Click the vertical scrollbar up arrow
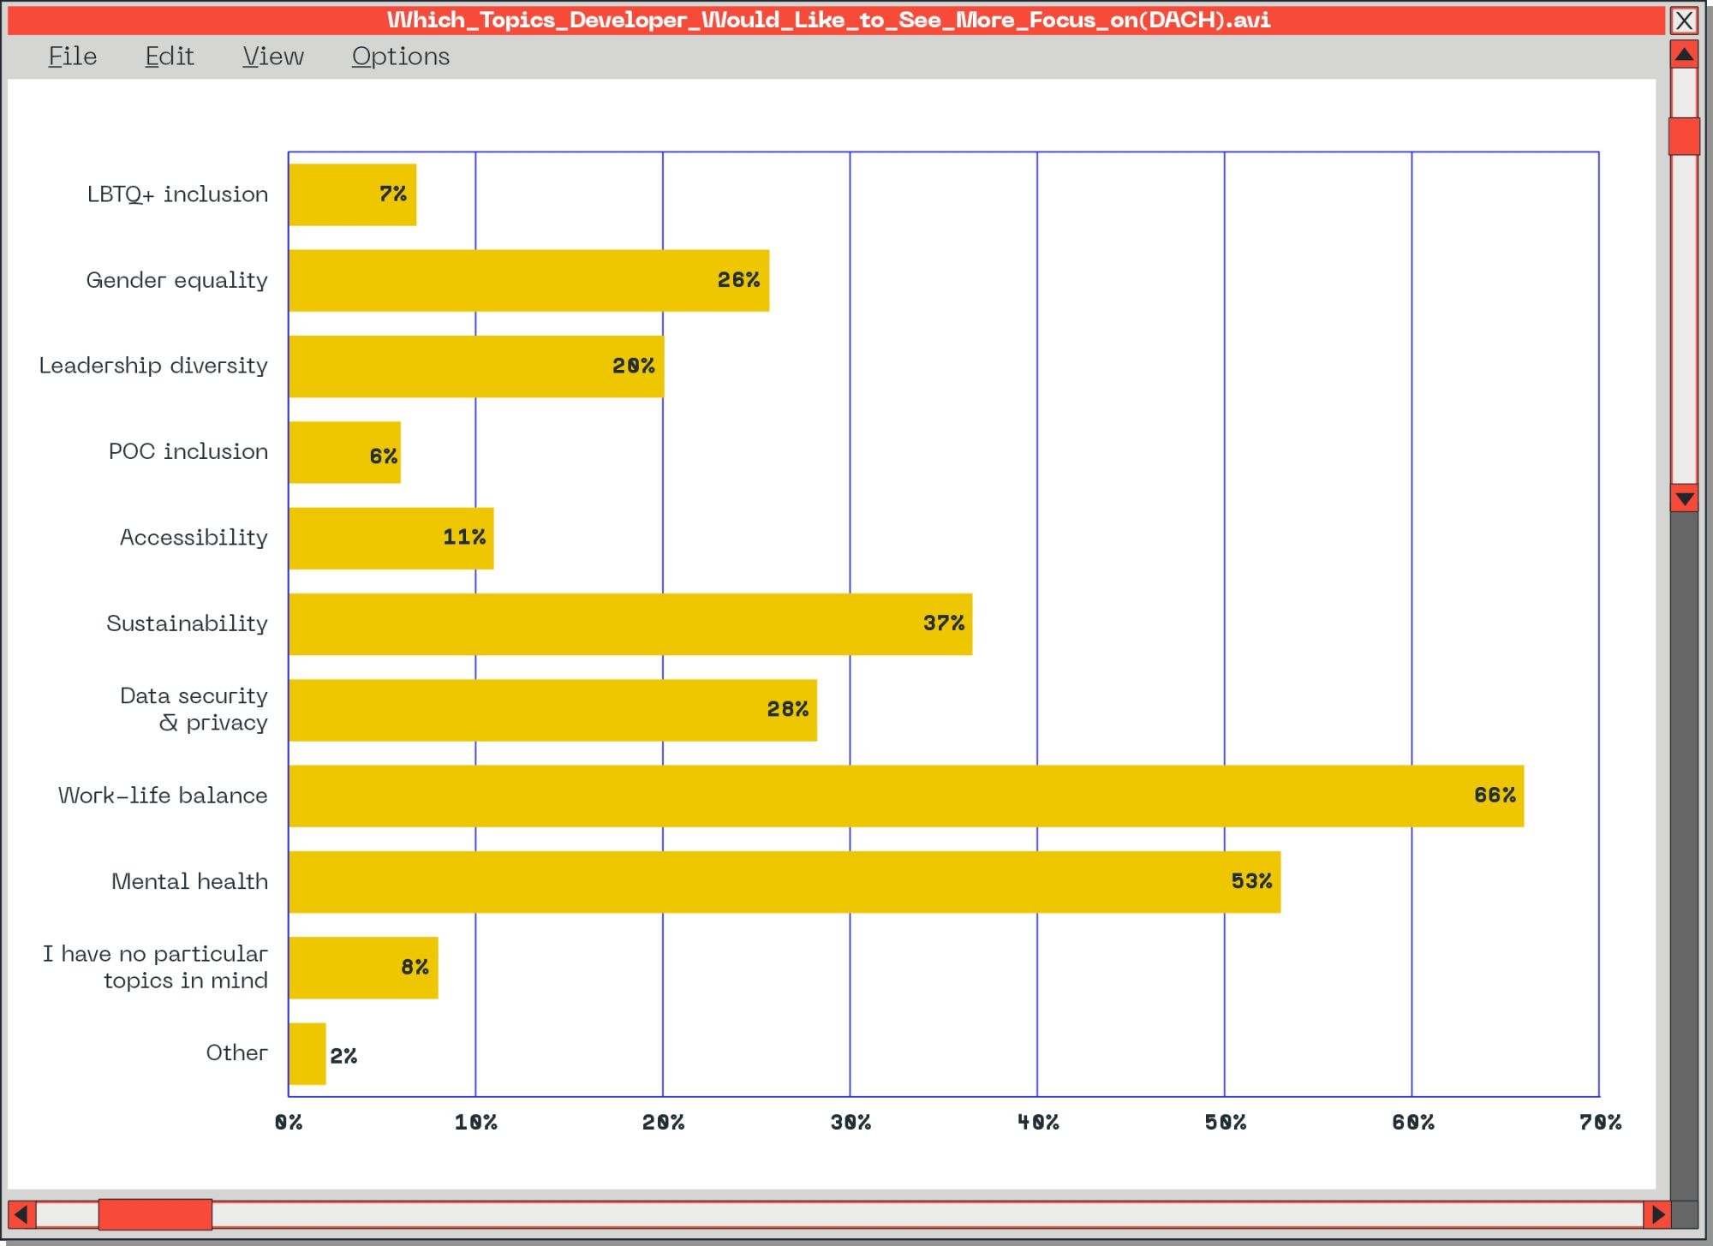Screen dimensions: 1713x1246 click(1685, 55)
